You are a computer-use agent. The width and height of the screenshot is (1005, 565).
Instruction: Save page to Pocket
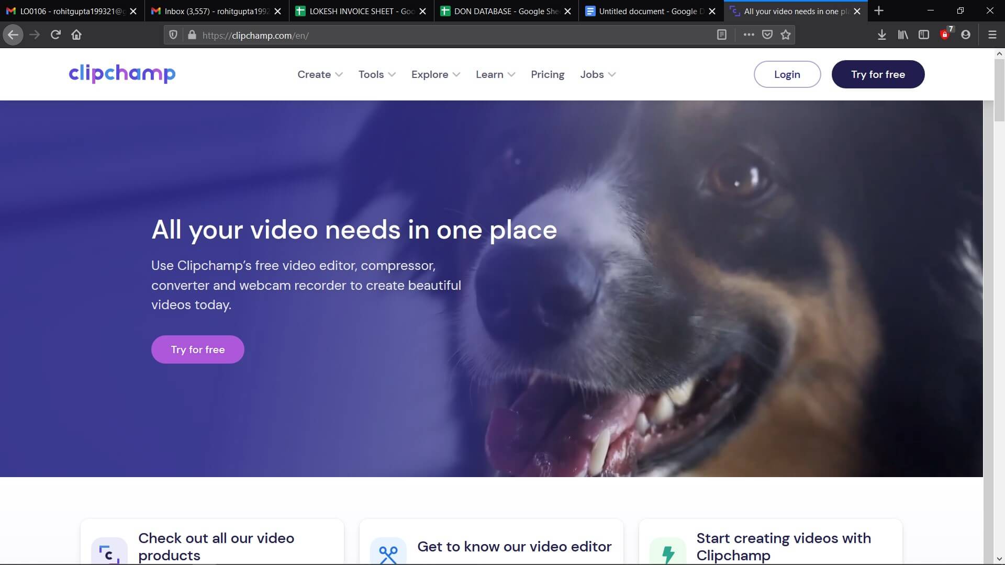pyautogui.click(x=767, y=35)
